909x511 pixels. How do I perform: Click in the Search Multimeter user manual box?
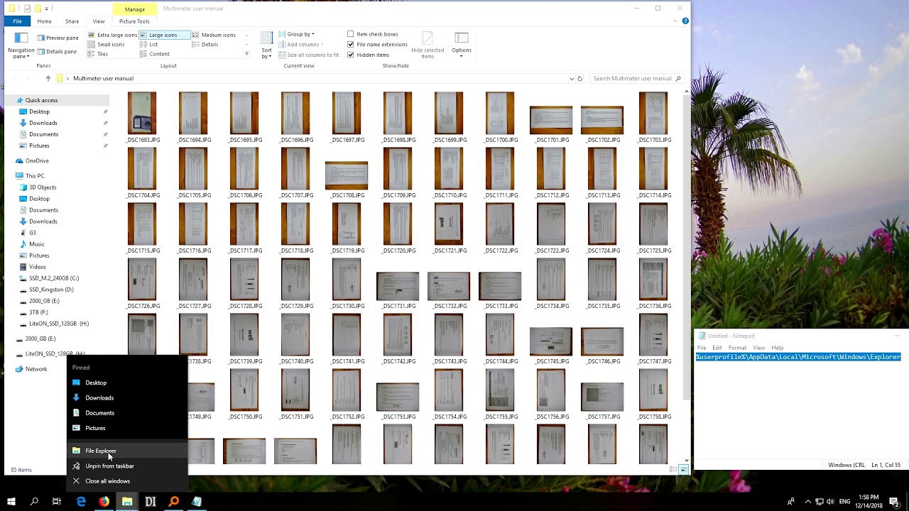click(x=632, y=79)
